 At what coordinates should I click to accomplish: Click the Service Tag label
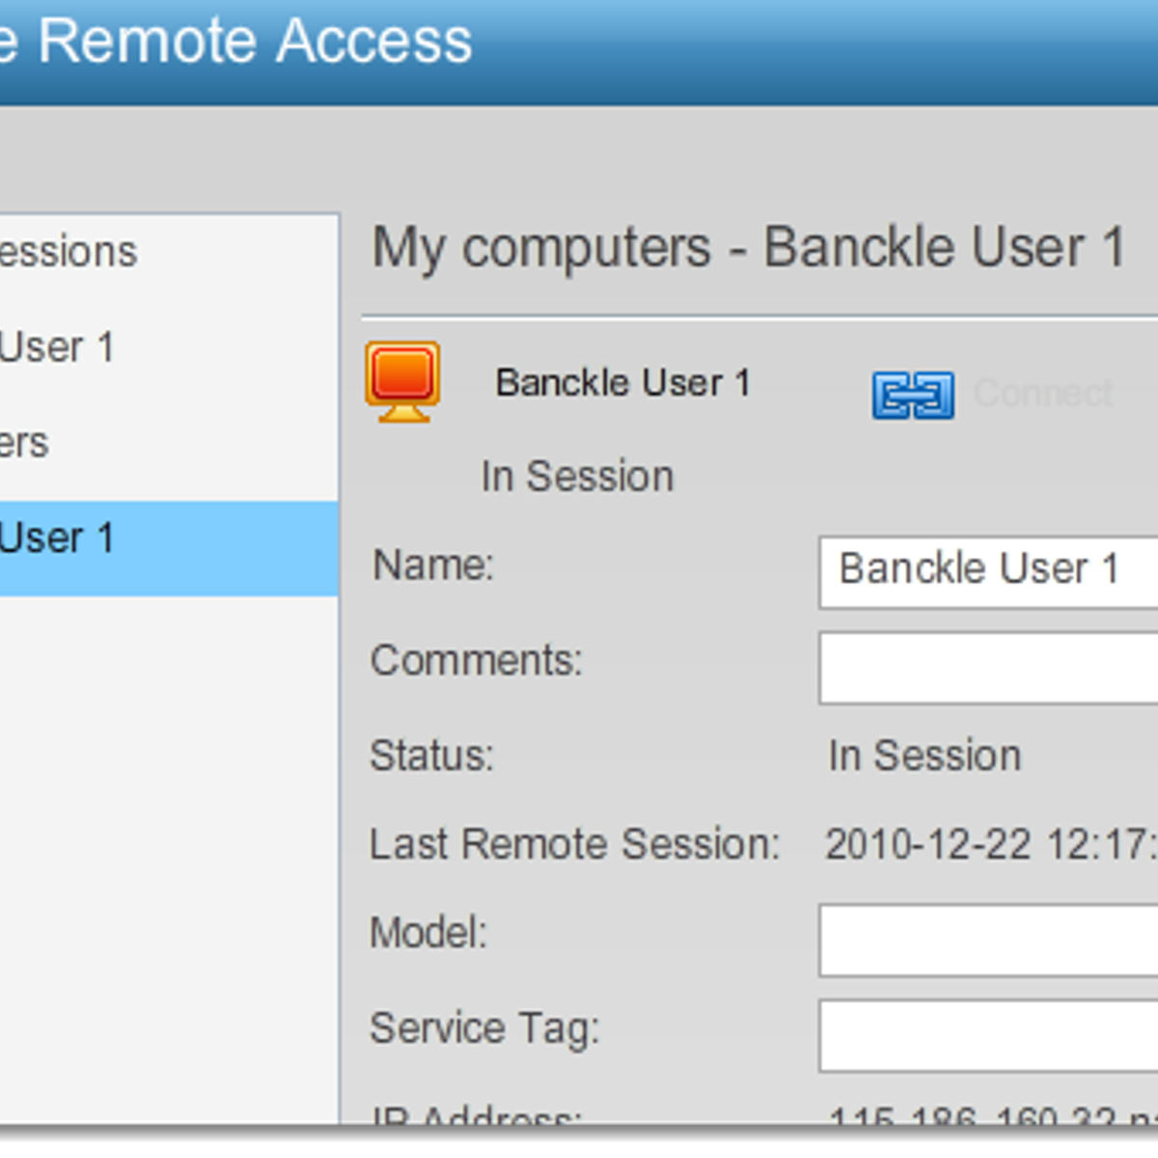pos(484,1029)
